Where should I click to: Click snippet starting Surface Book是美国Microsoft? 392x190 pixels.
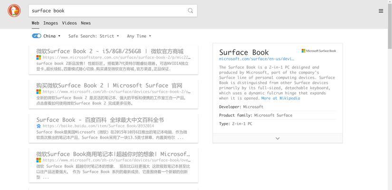point(112,135)
